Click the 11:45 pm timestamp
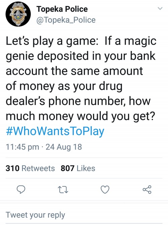168x225 pixels. [x=23, y=147]
